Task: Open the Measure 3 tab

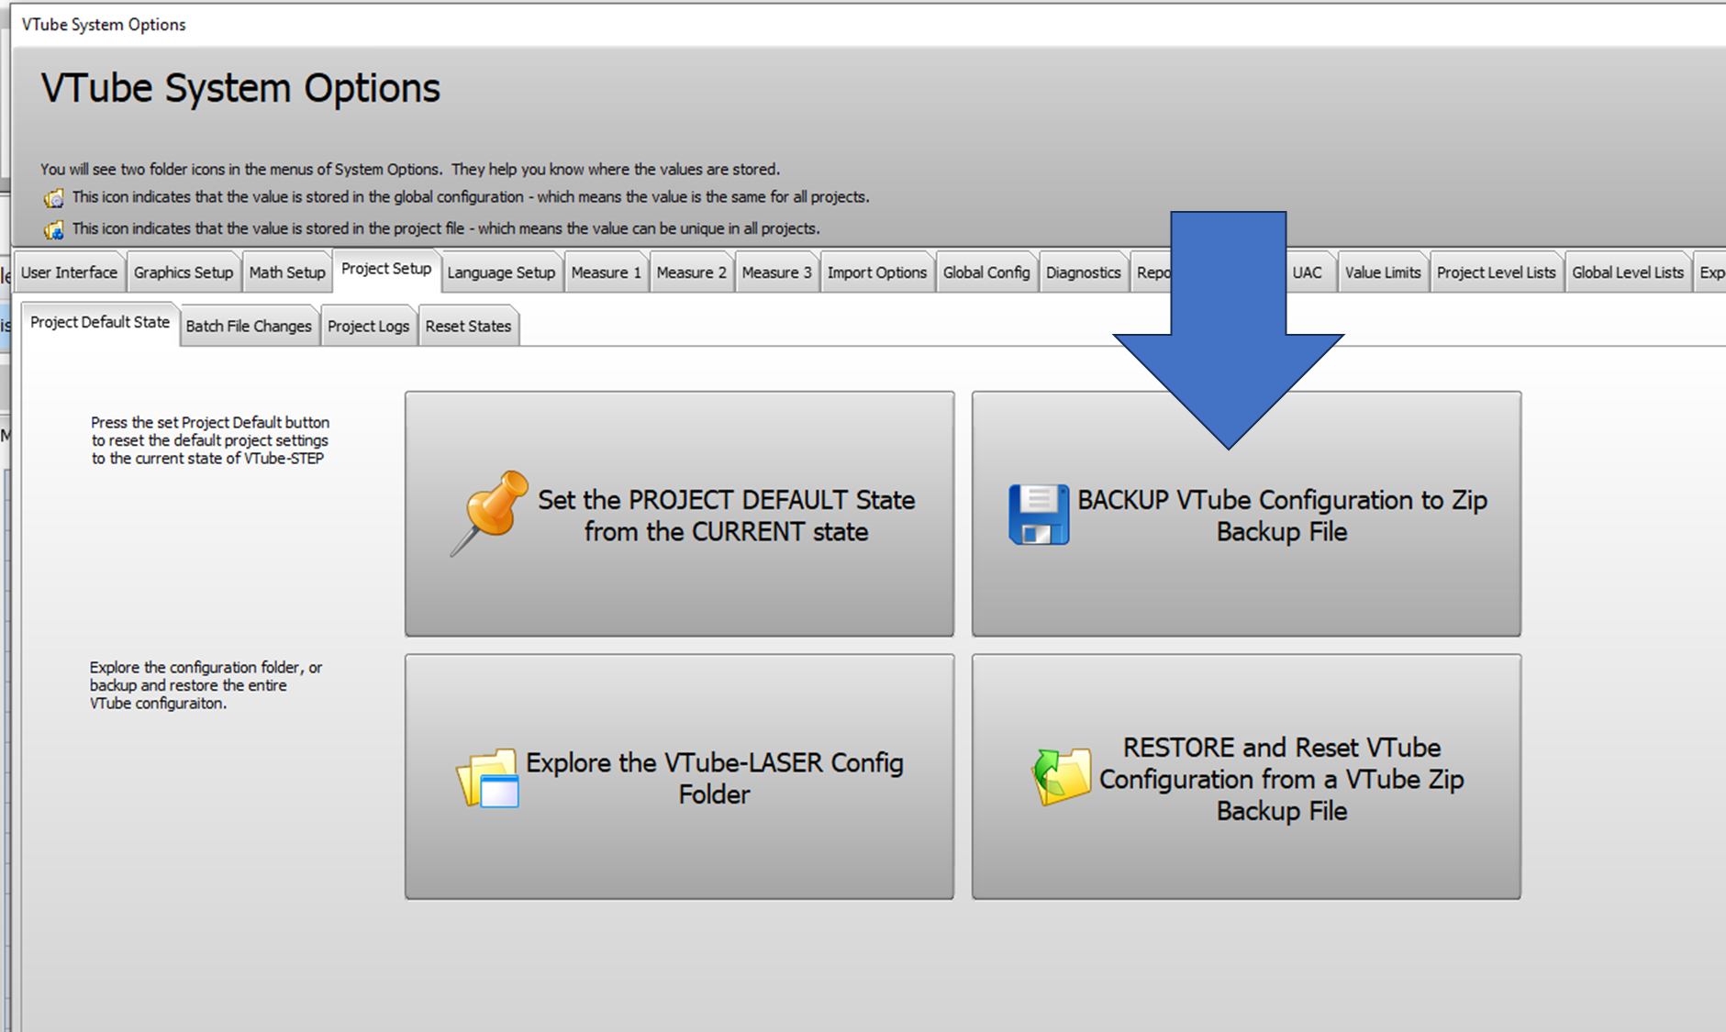Action: click(776, 272)
